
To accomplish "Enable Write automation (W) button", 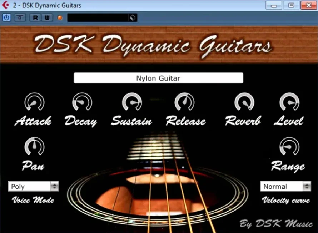I will [x=47, y=17].
